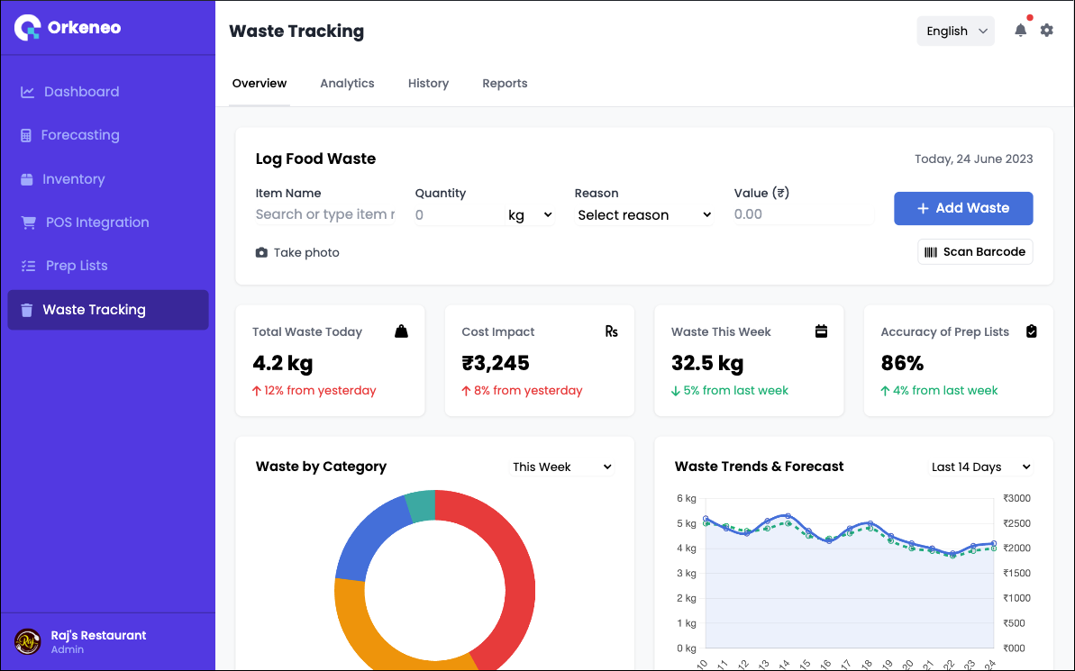The image size is (1075, 671).
Task: Click the Dashboard chart icon in sidebar
Action: pyautogui.click(x=27, y=92)
